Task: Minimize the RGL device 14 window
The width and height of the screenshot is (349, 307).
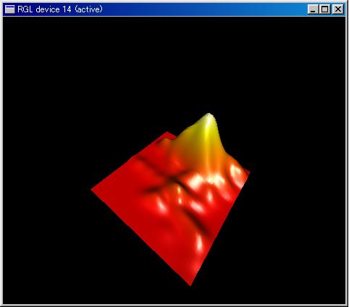Action: [313, 9]
